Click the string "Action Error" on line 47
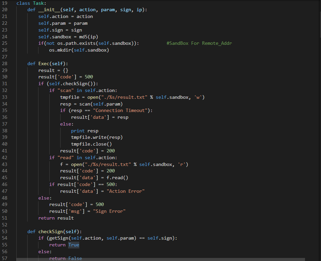Screen dimensions: 321x261 click(126, 191)
